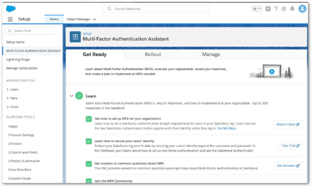Open Setup Home in sidebar
This screenshot has width=312, height=187.
(16, 42)
